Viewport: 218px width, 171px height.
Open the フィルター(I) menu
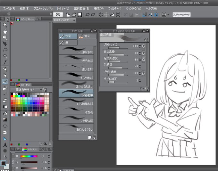[x=115, y=9]
